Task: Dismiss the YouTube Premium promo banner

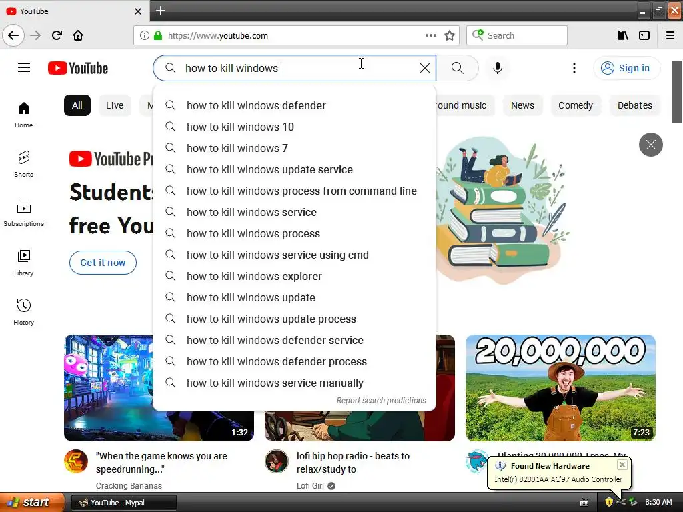Action: (651, 145)
